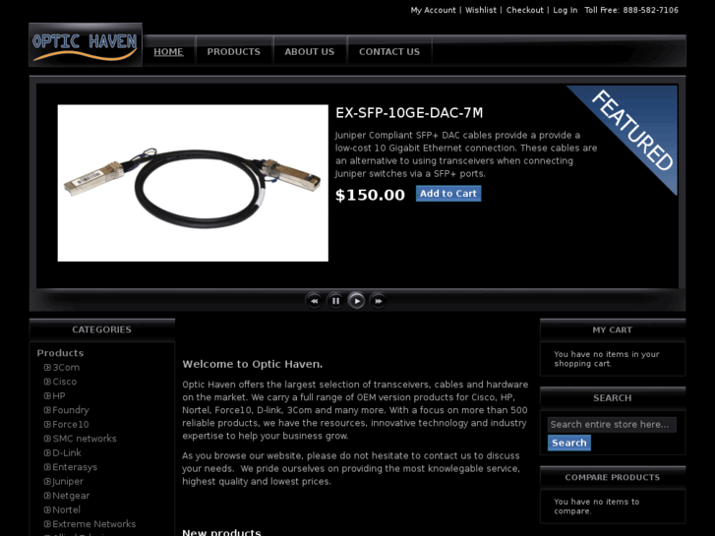
Task: Expand the Cisco category arrow icon
Action: pyautogui.click(x=47, y=382)
